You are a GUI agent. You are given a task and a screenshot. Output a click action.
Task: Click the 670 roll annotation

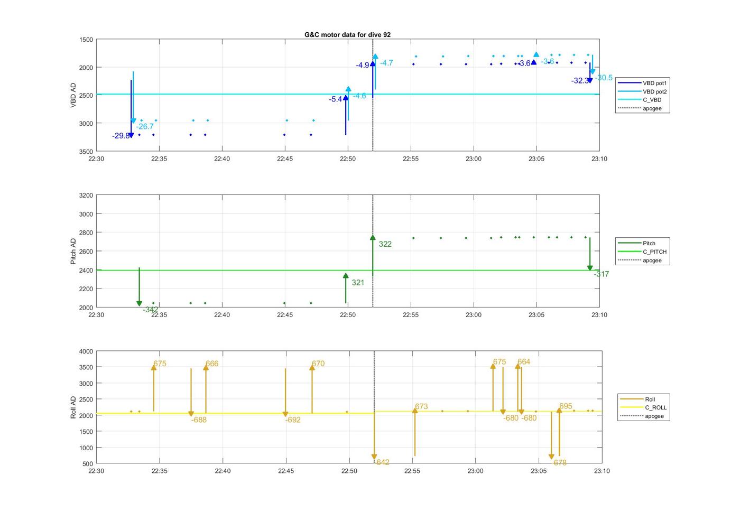(318, 364)
